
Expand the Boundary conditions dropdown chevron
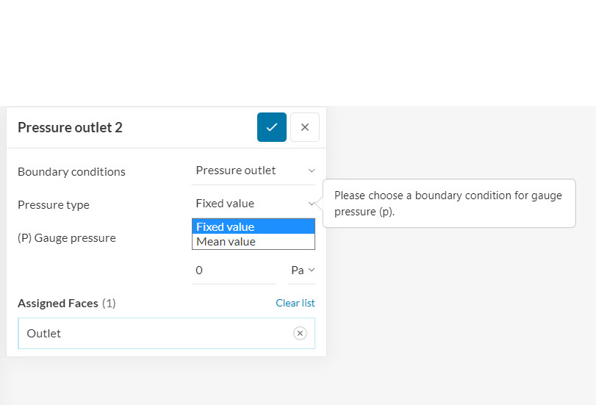click(312, 171)
